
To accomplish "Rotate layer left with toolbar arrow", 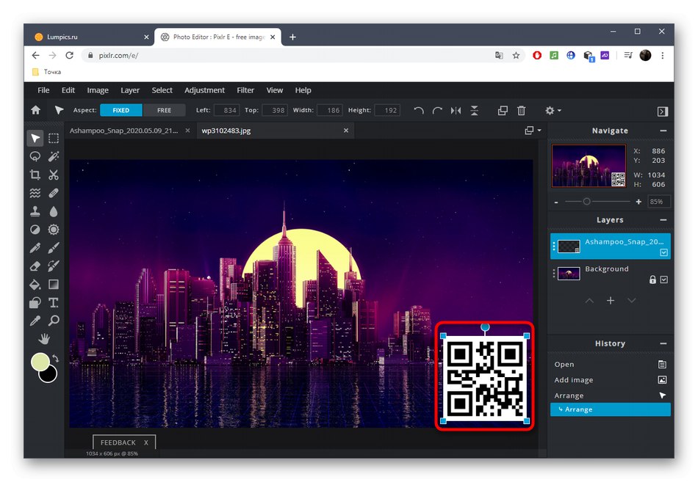I will click(x=419, y=111).
